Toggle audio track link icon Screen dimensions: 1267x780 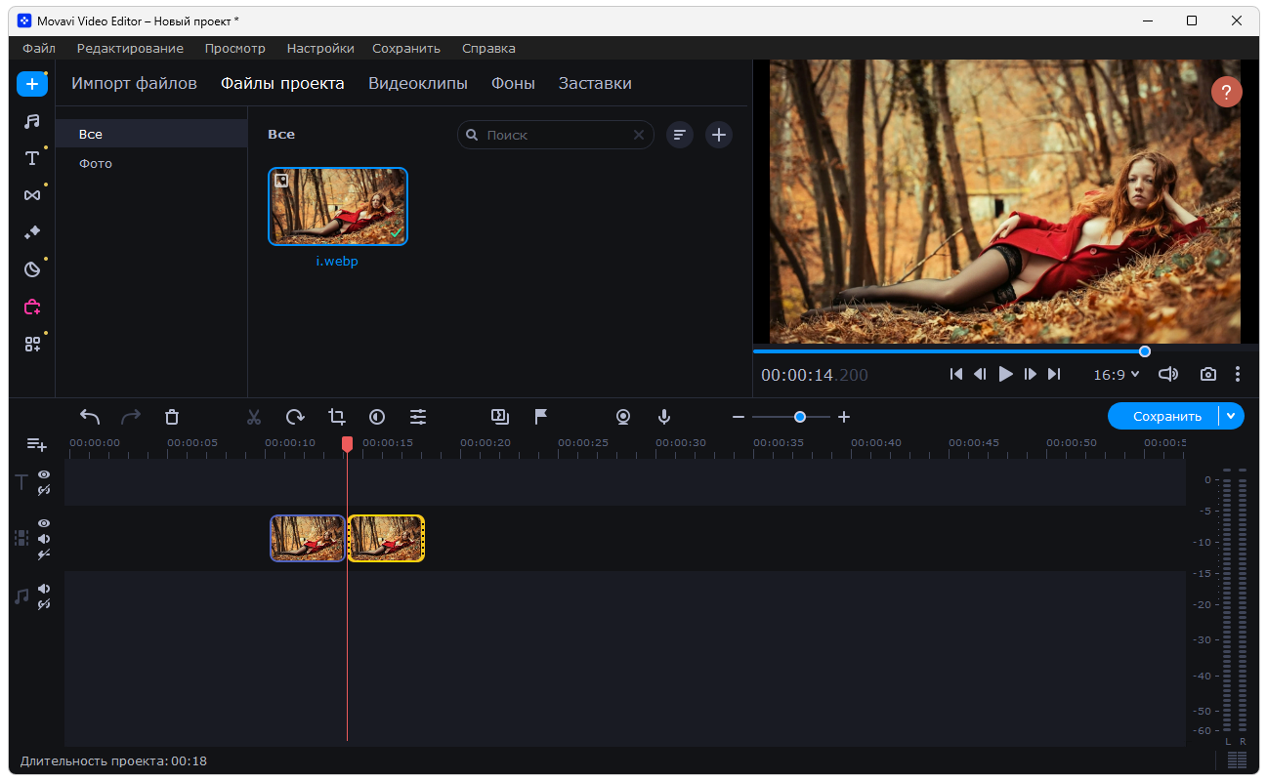[x=44, y=604]
